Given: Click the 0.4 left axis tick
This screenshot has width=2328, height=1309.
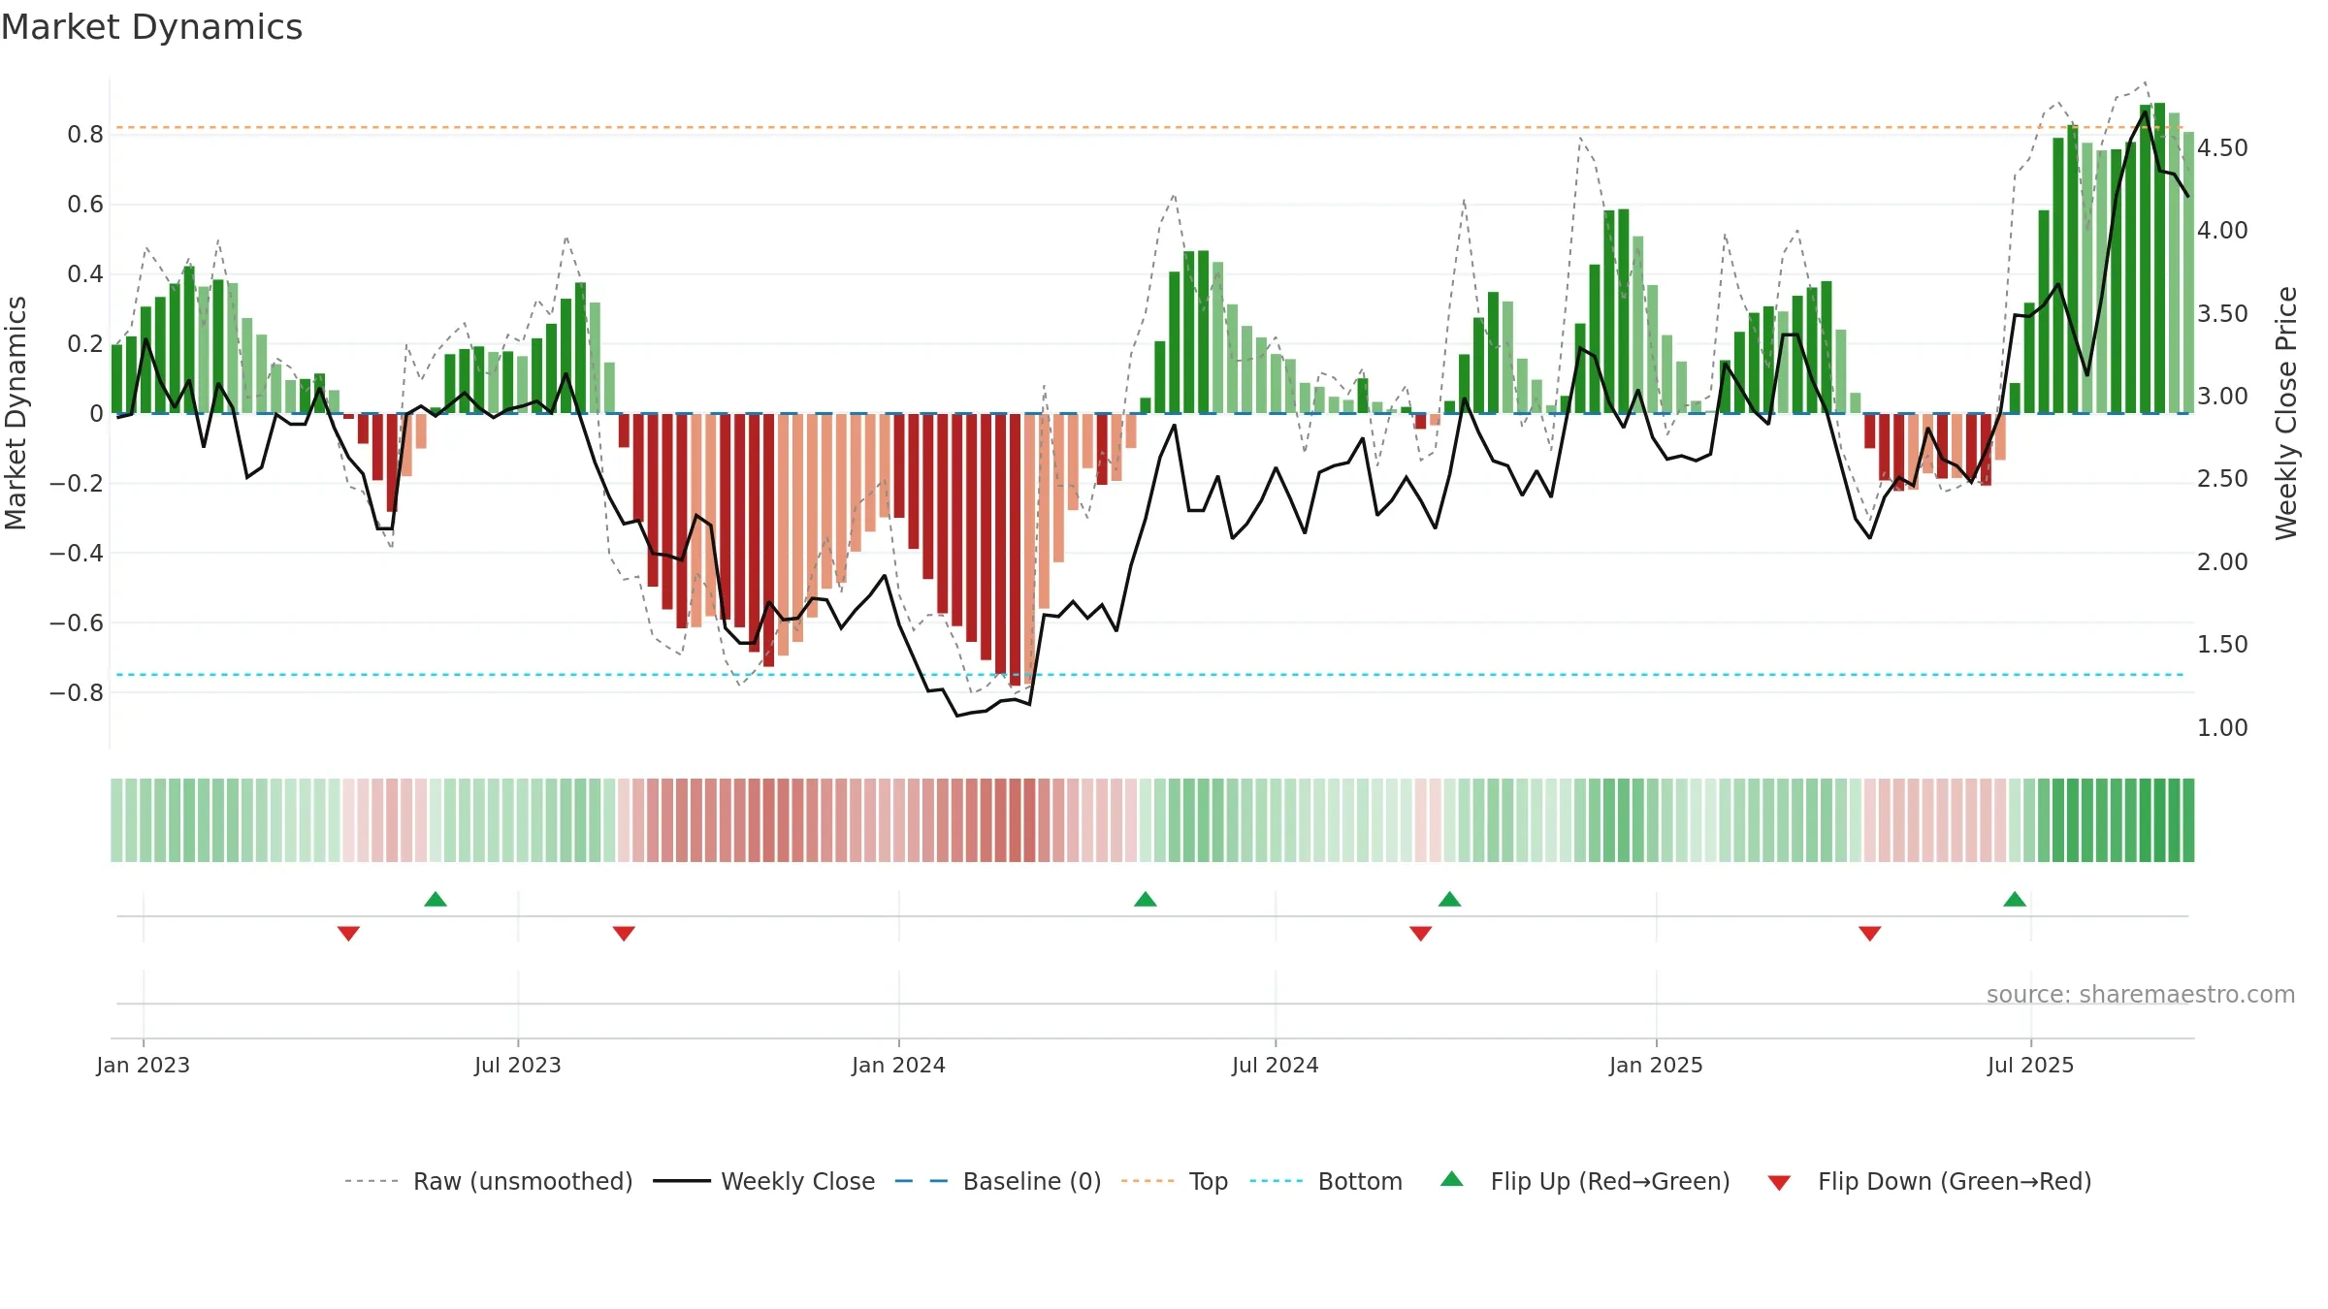Looking at the screenshot, I should [x=85, y=274].
